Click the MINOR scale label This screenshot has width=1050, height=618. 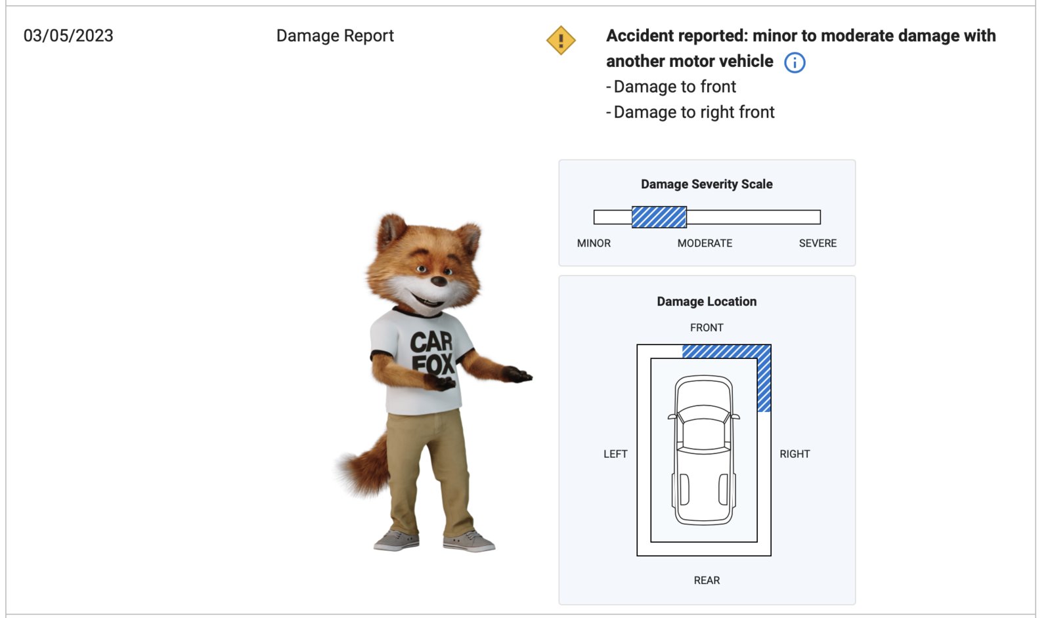pyautogui.click(x=594, y=243)
